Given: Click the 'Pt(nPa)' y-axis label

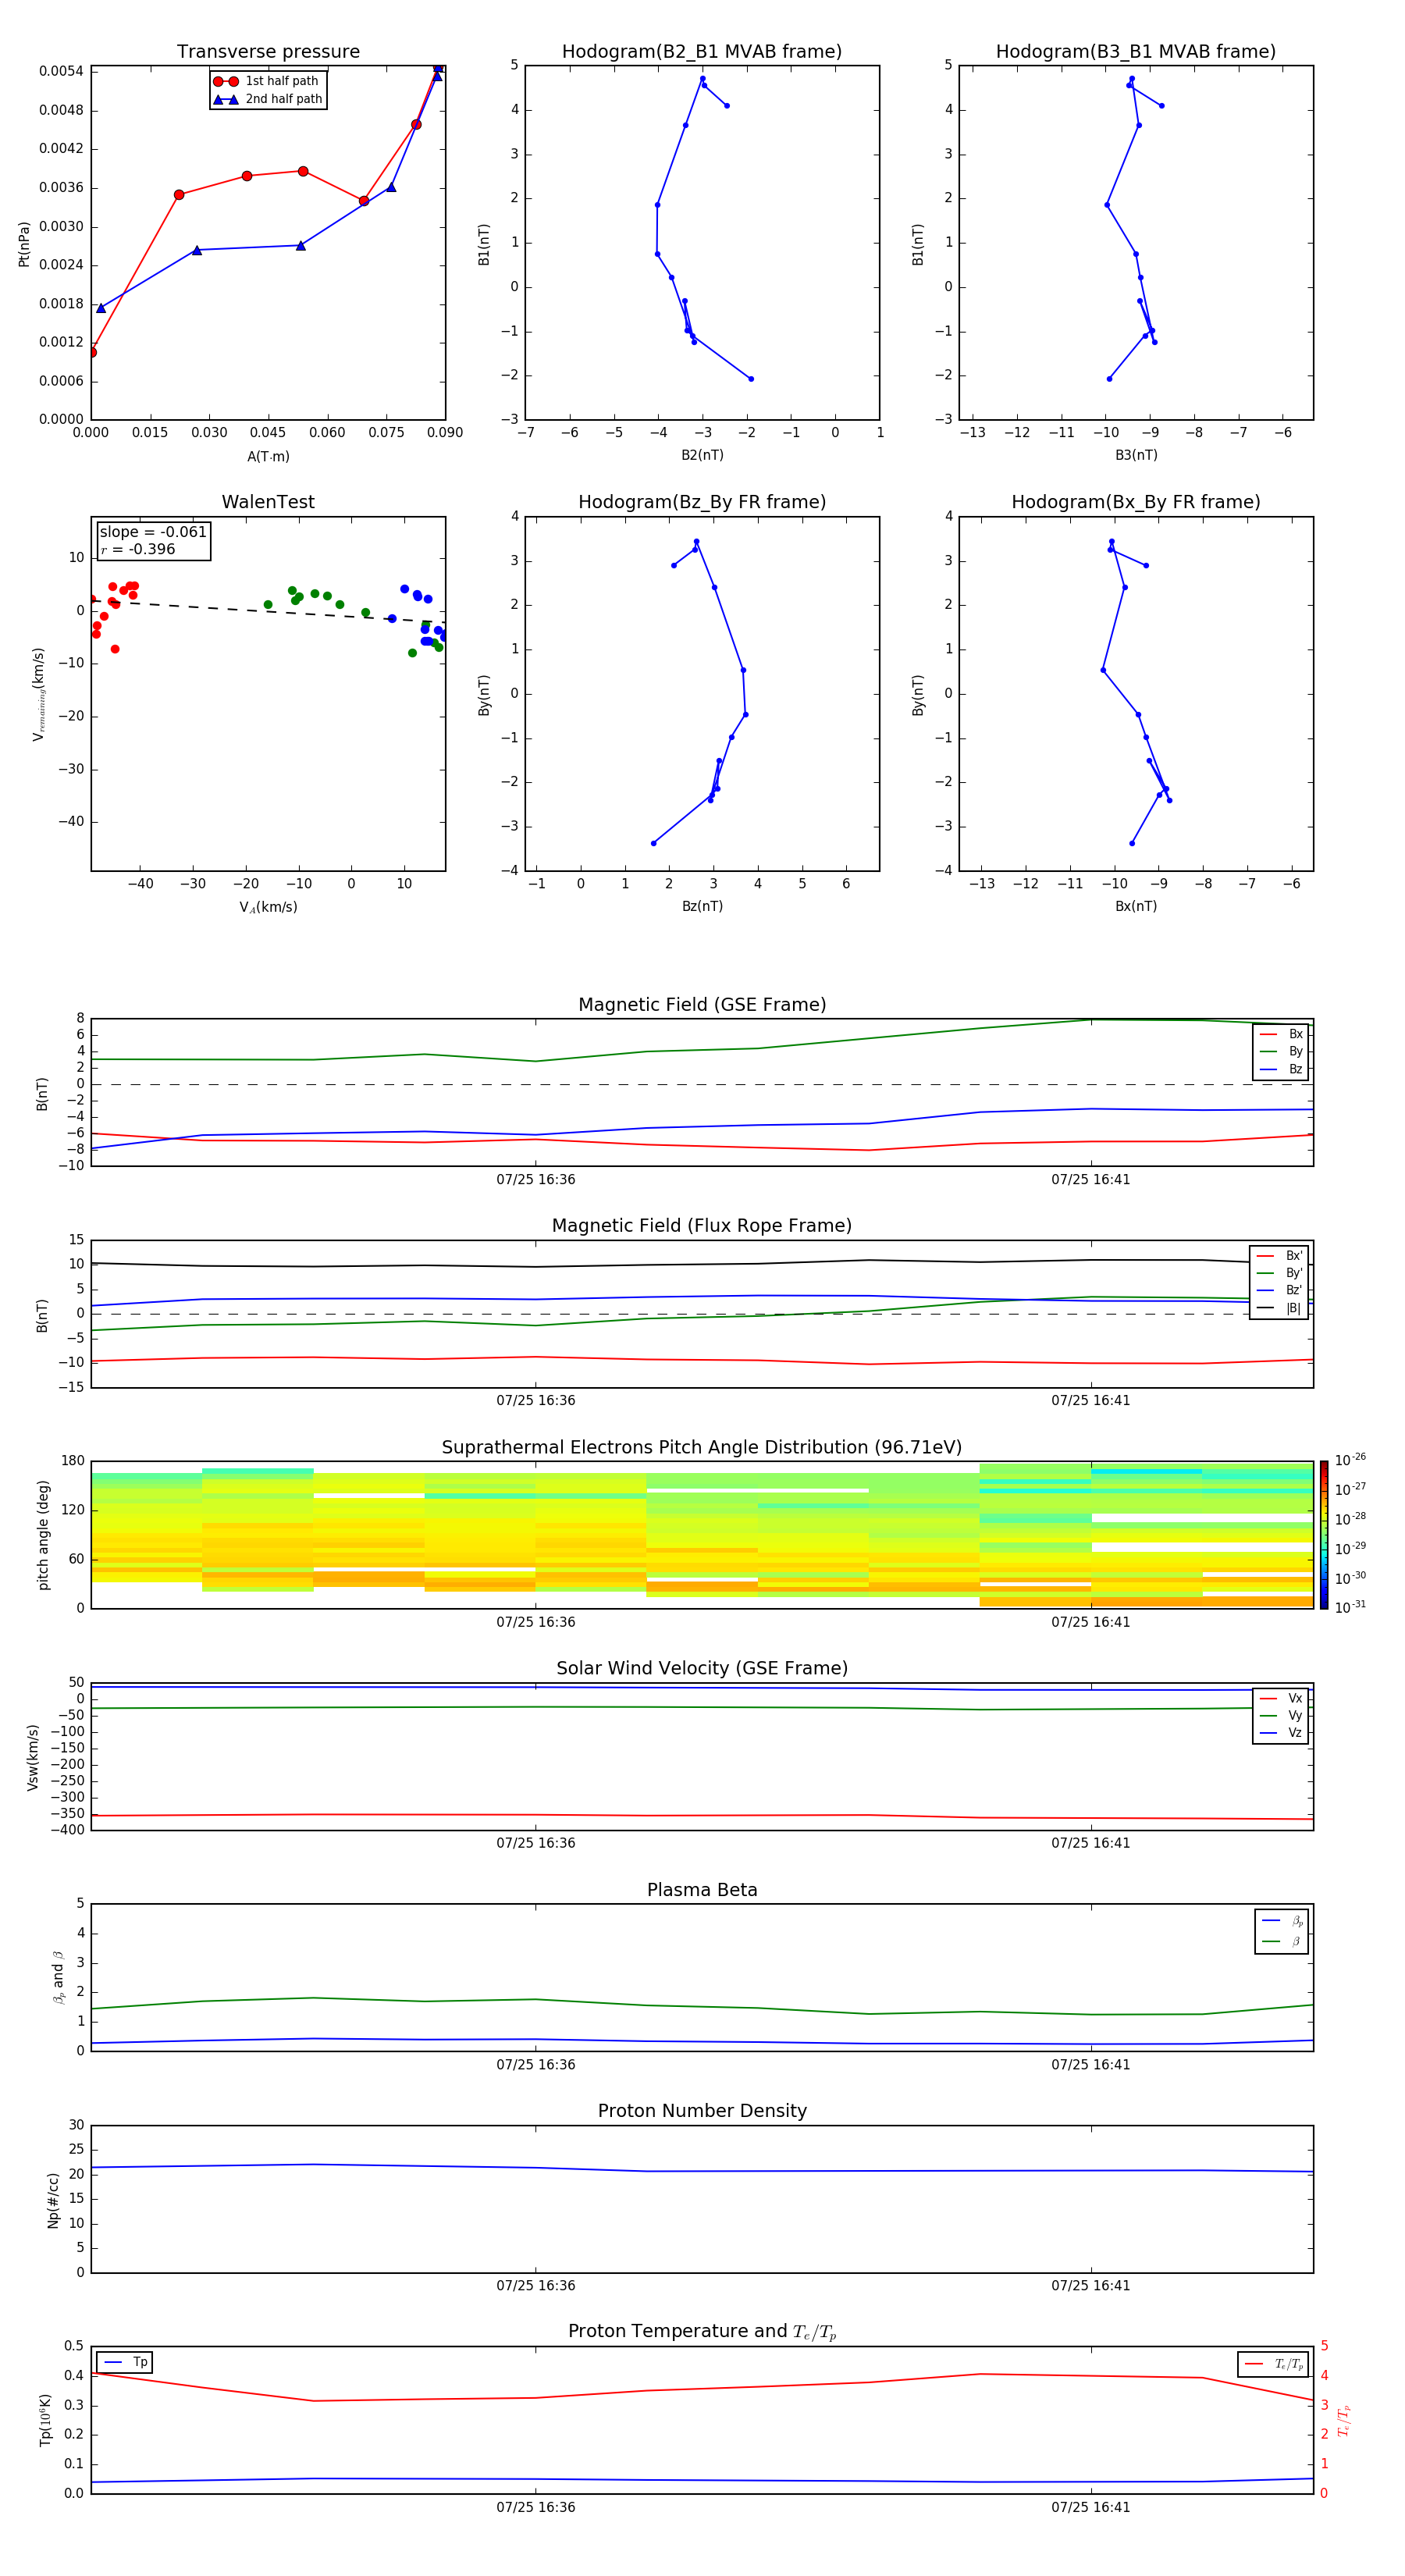Looking at the screenshot, I should [x=24, y=243].
